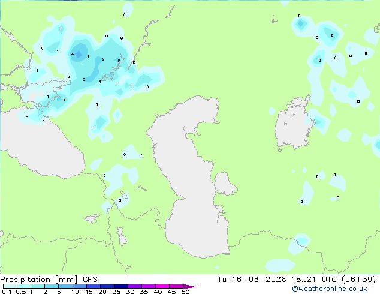Select the 40–45 mm magenta legend swatch
The width and height of the screenshot is (380, 294).
pyautogui.click(x=162, y=286)
